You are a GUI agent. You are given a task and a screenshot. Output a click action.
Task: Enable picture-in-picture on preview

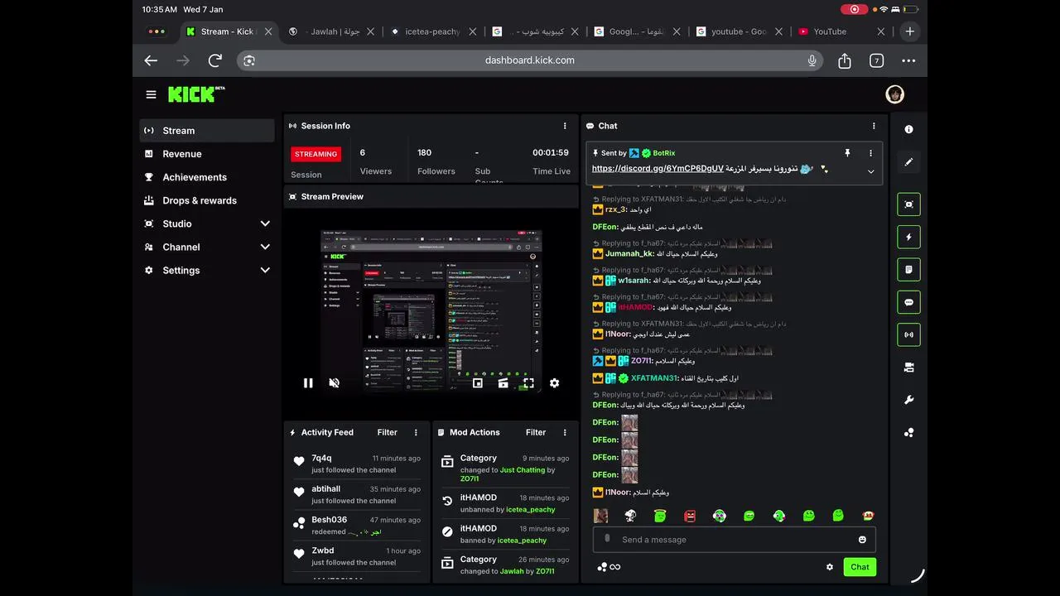point(478,383)
